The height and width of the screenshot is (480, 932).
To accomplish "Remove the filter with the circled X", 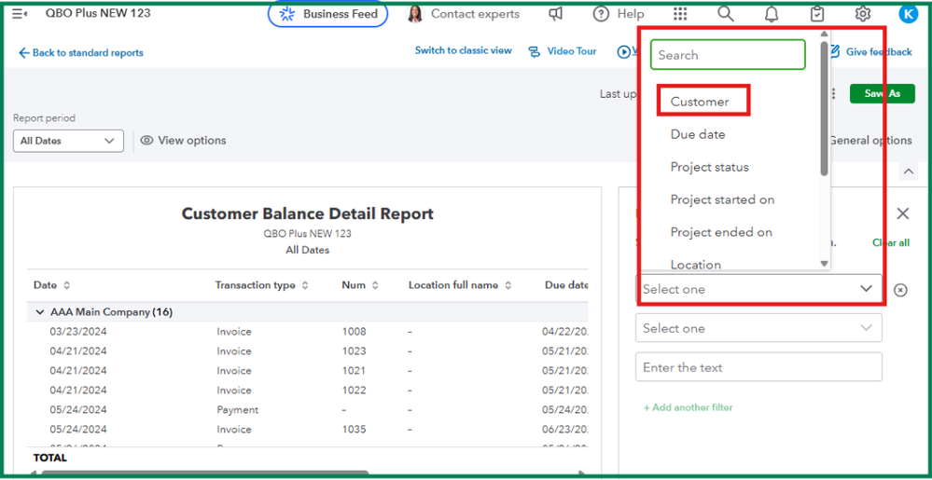I will pos(900,290).
